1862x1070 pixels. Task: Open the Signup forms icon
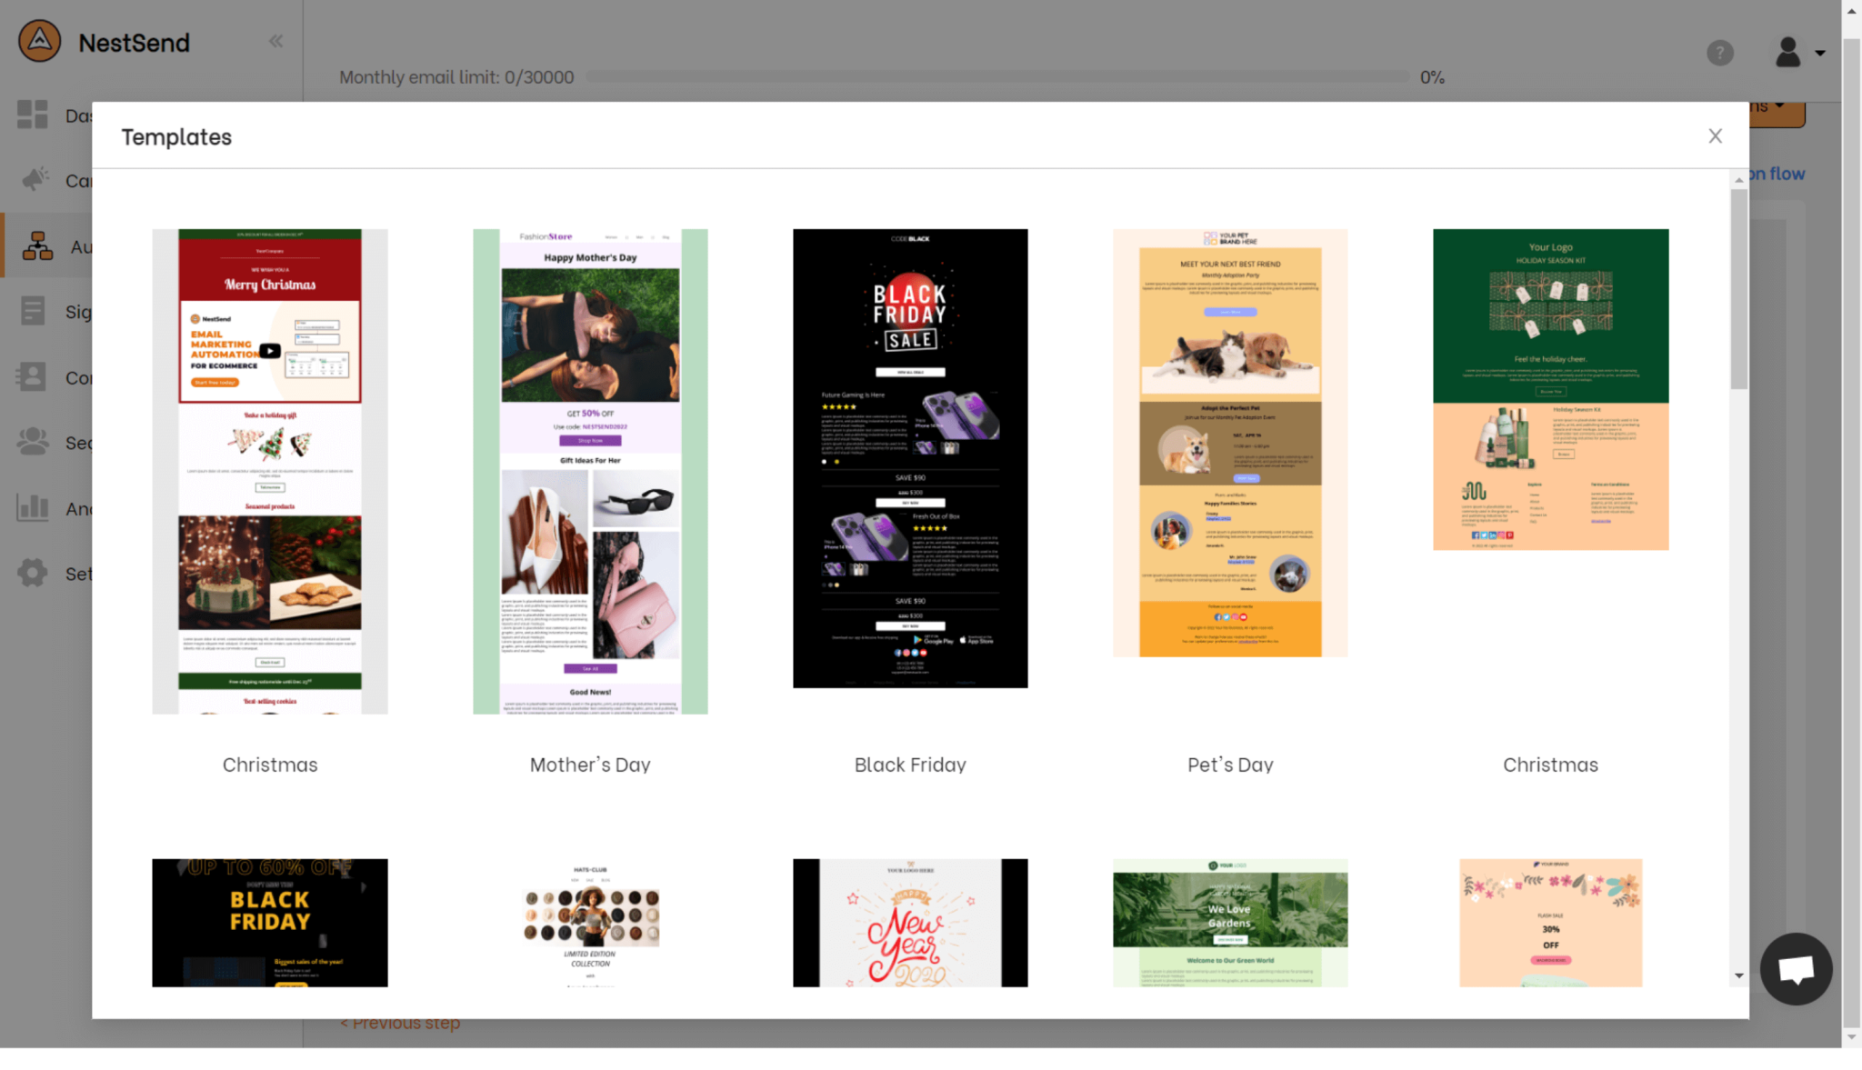33,311
